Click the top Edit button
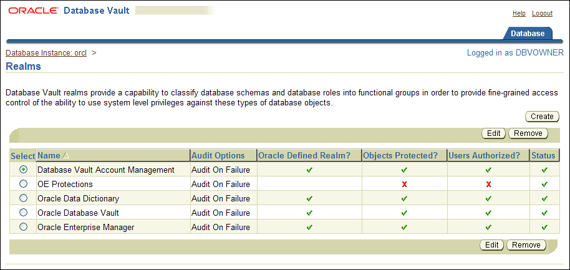The width and height of the screenshot is (570, 270). [493, 133]
